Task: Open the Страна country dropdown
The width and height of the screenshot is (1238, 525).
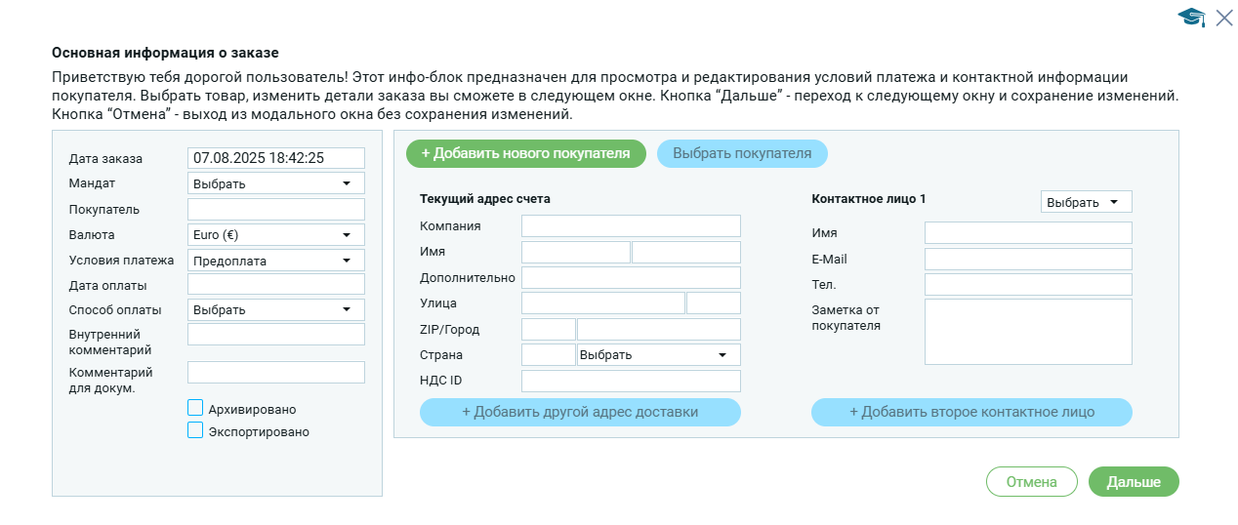Action: tap(658, 355)
